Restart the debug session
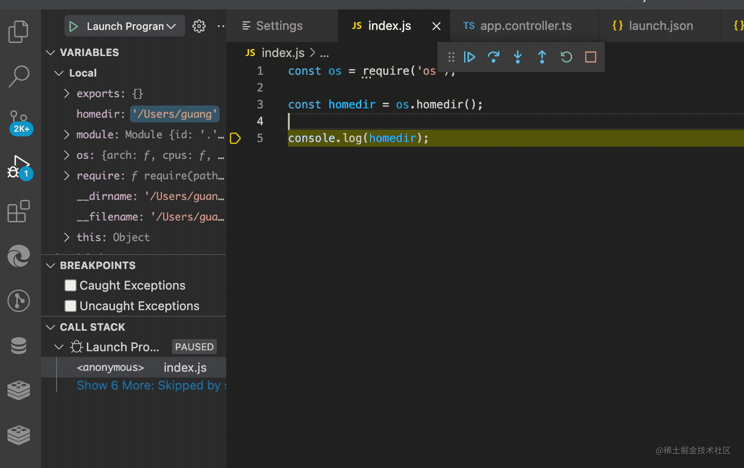This screenshot has height=468, width=744. pyautogui.click(x=566, y=57)
